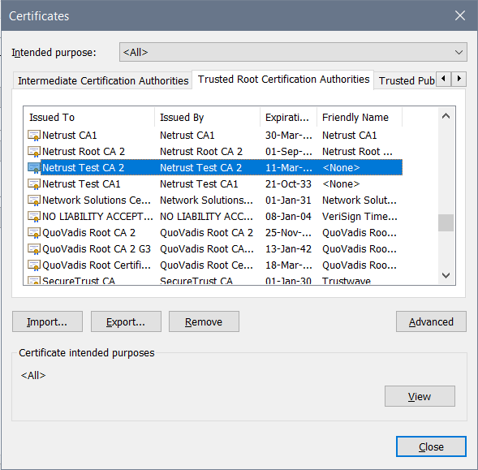Click Issued By Netrust Test CA1 cell

pyautogui.click(x=199, y=184)
